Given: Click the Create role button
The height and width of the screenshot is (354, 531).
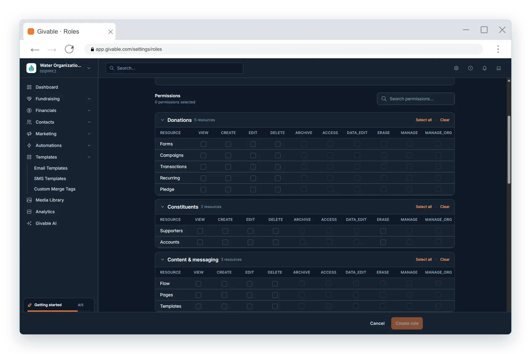Looking at the screenshot, I should (407, 323).
